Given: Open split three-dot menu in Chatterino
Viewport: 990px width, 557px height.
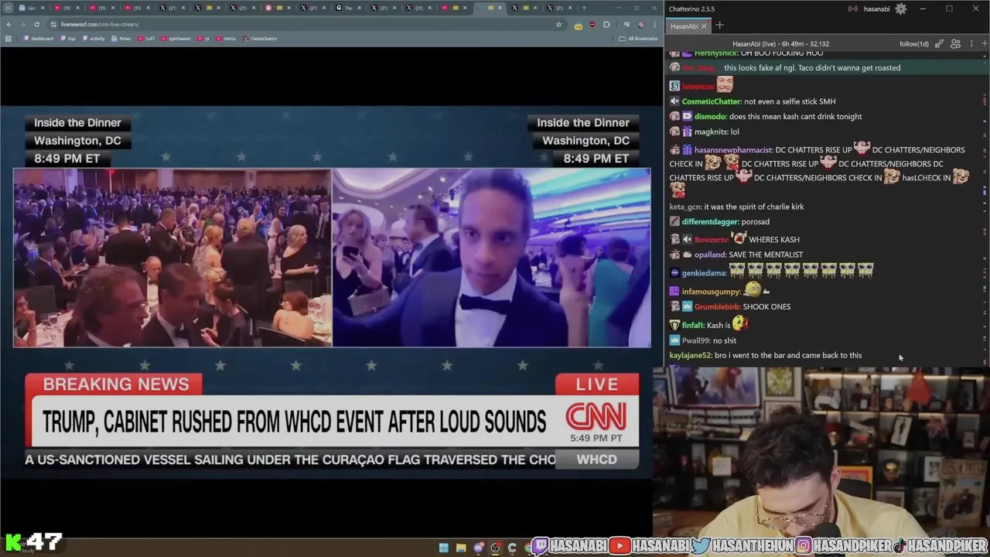Looking at the screenshot, I should point(971,44).
